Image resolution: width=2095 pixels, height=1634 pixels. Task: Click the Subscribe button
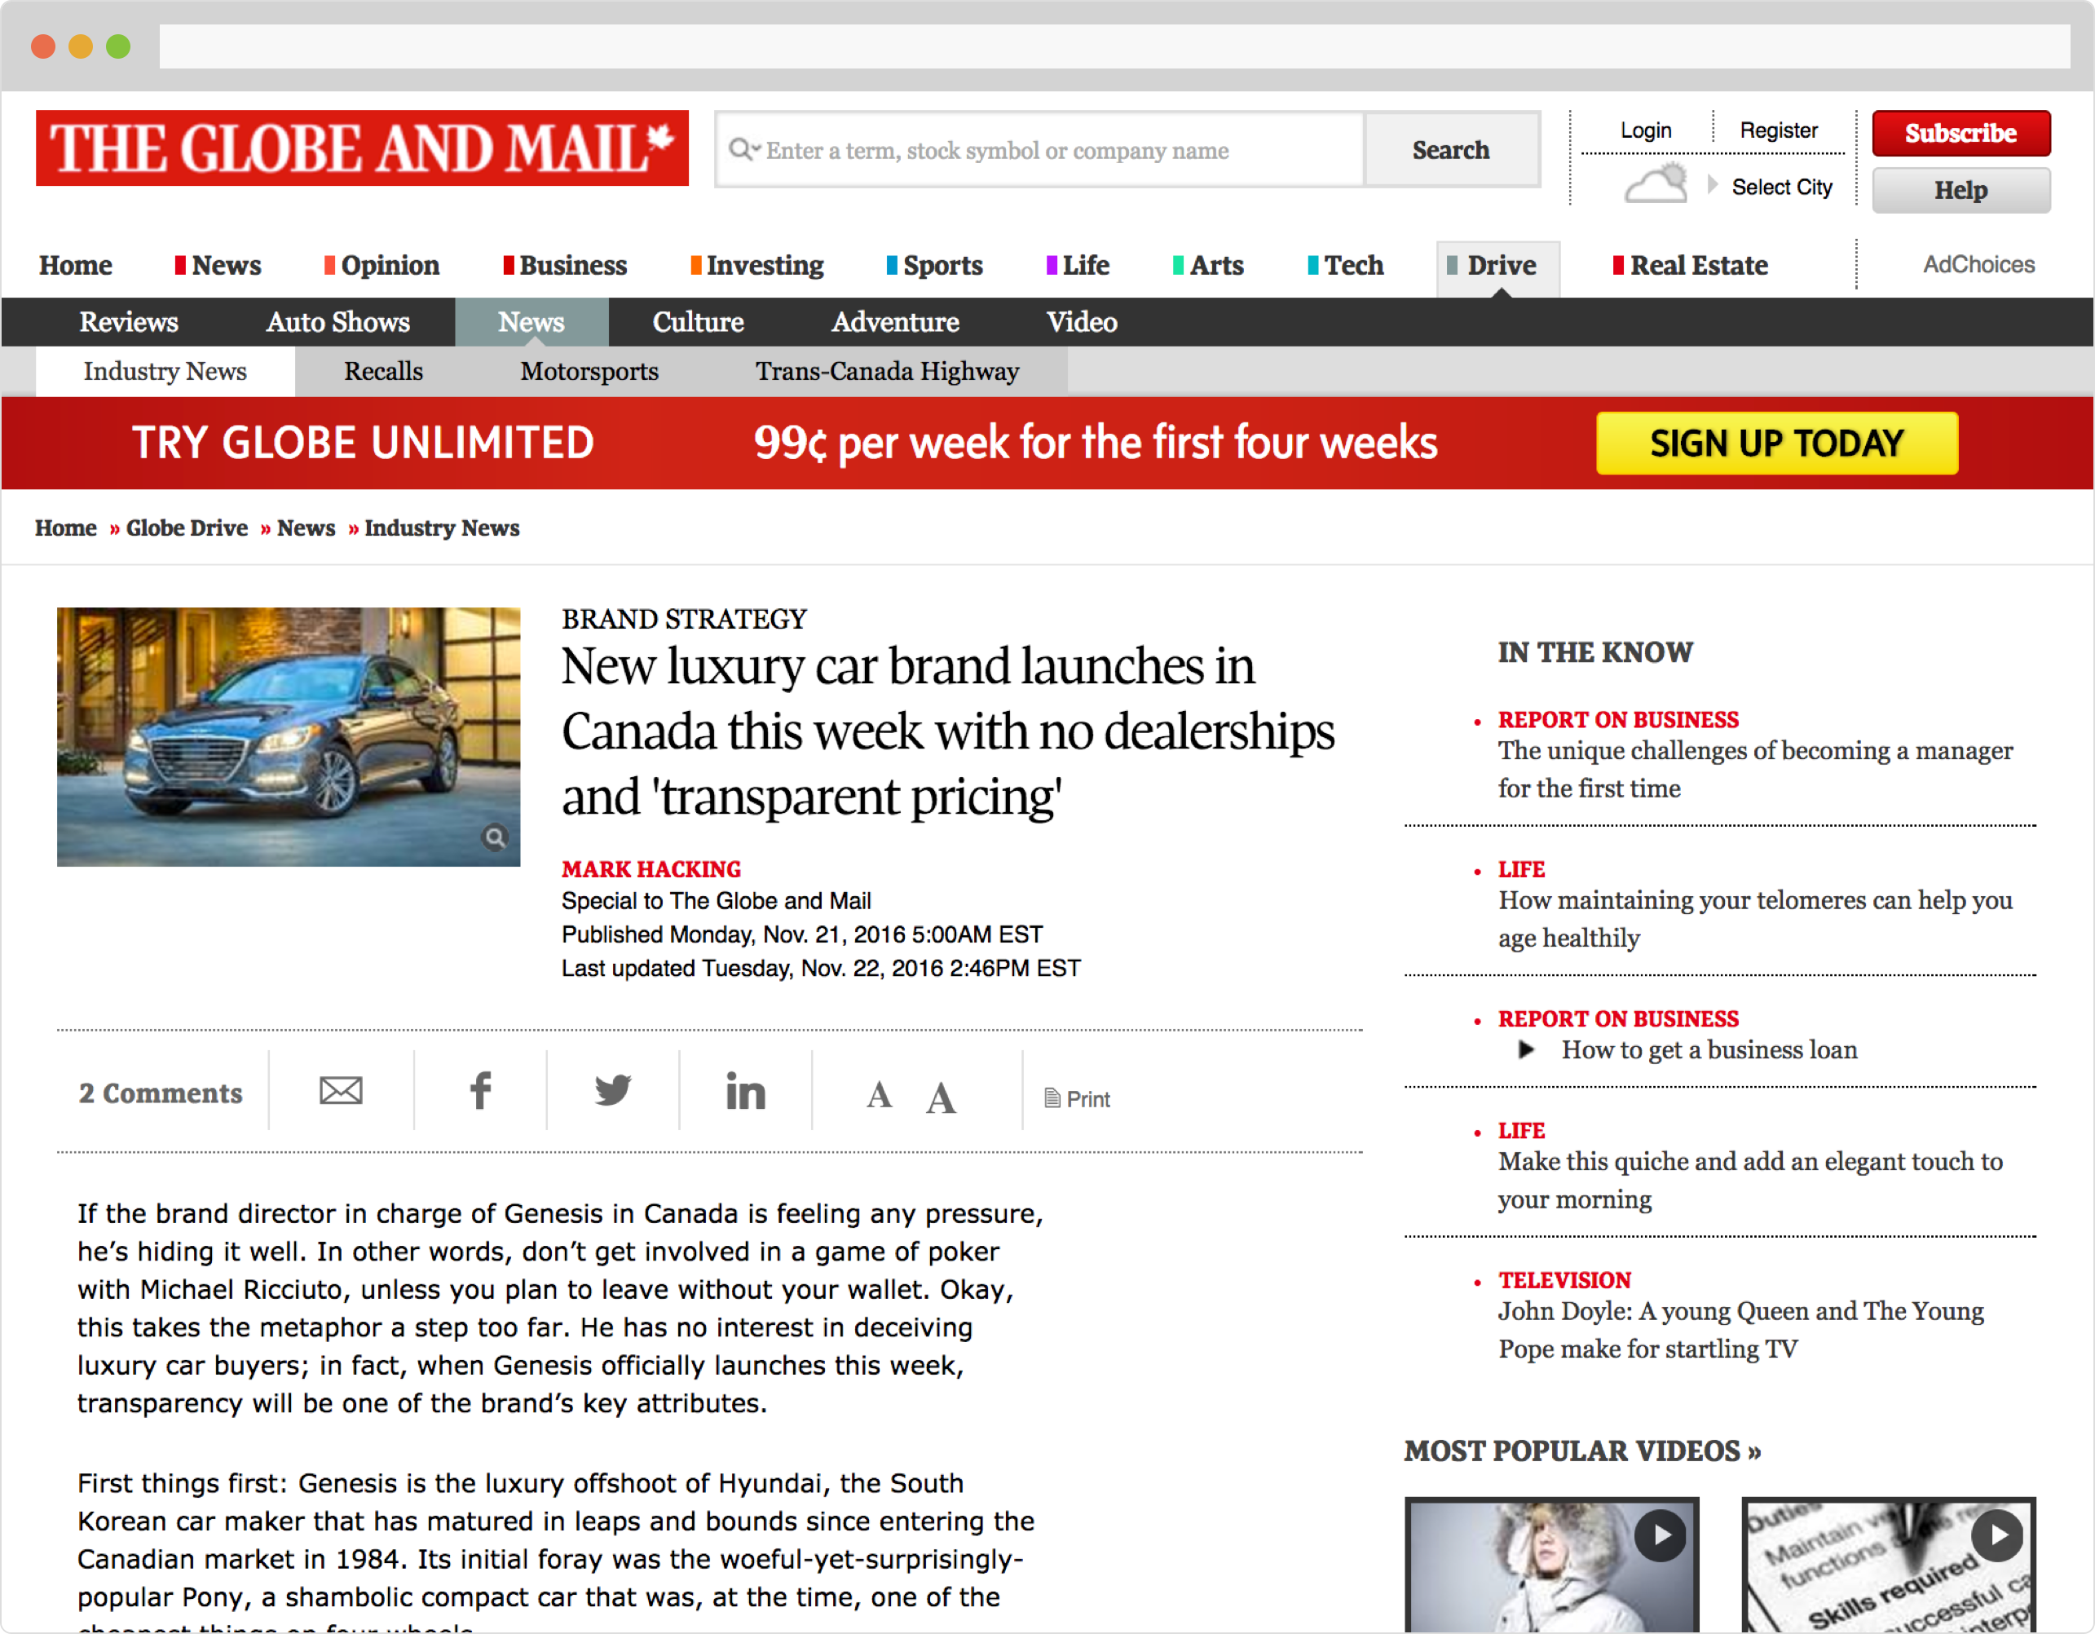pos(1960,134)
